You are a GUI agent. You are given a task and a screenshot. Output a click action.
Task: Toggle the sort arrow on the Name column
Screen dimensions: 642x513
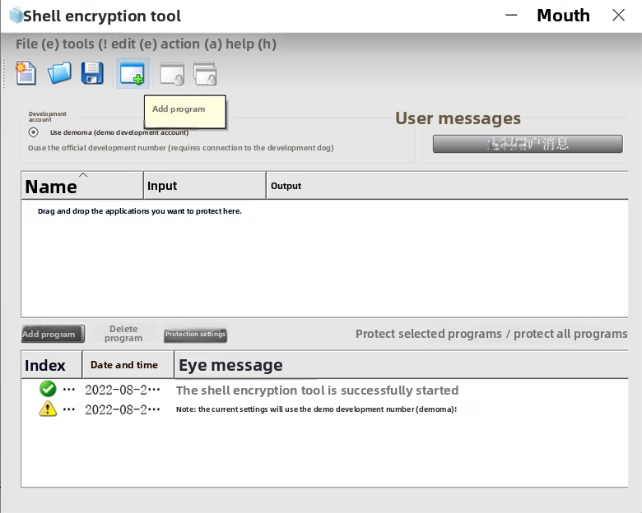[83, 174]
